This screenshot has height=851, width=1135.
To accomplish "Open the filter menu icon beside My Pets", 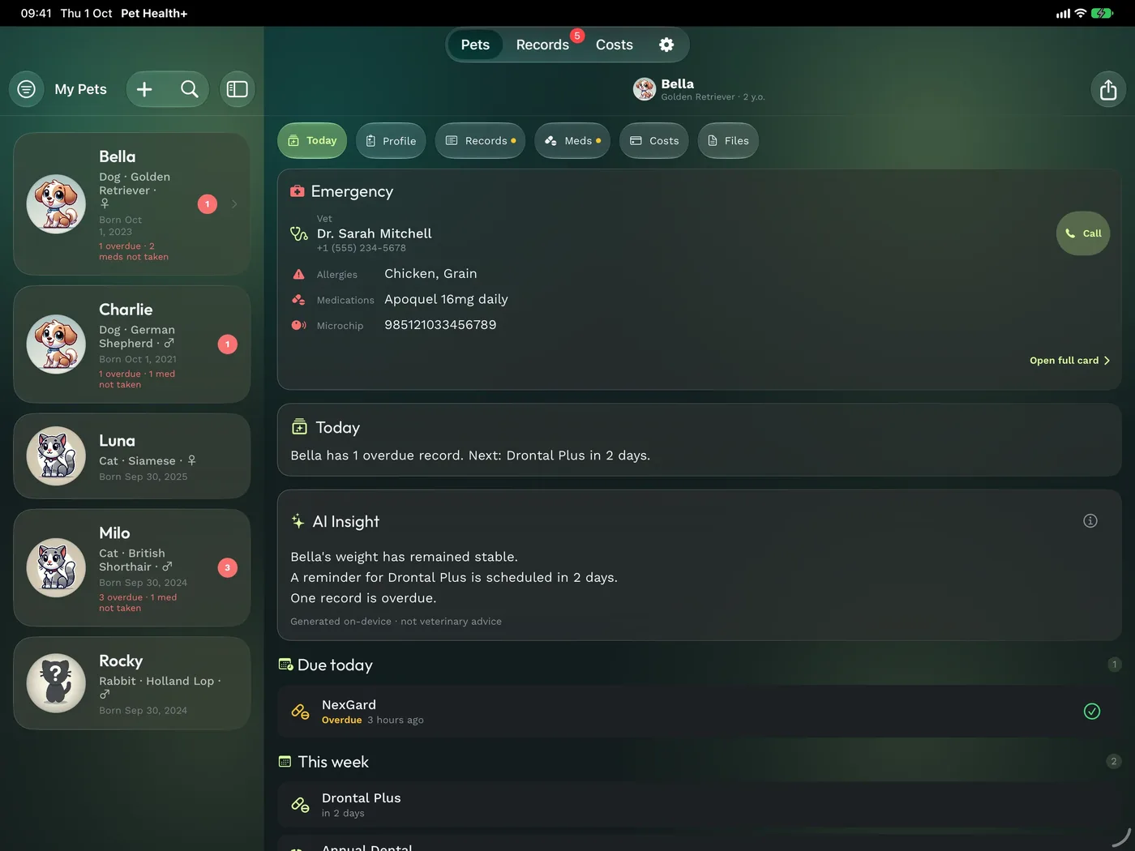I will click(27, 89).
